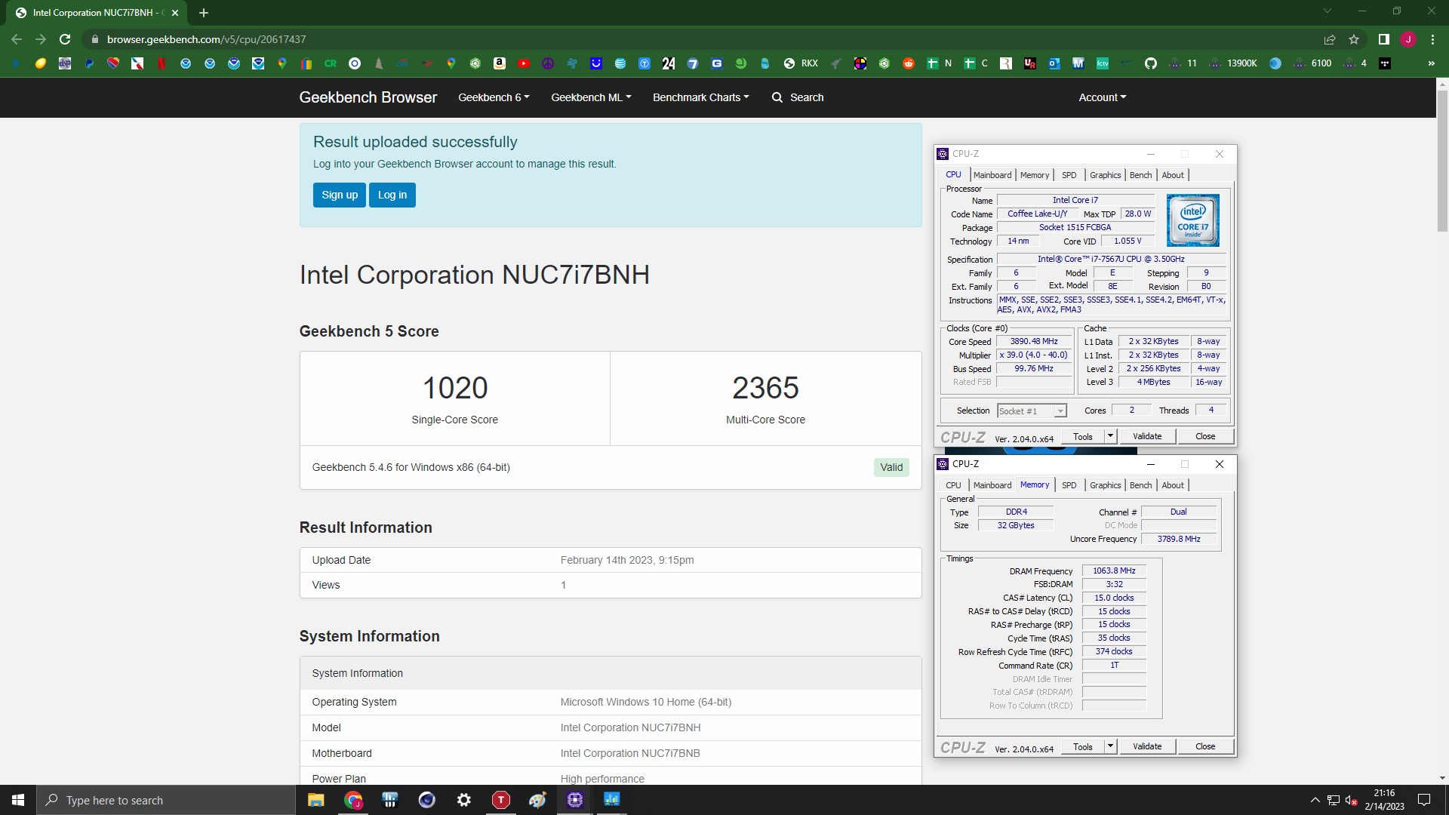Open File Explorer from the taskbar
This screenshot has height=815, width=1449.
[315, 800]
